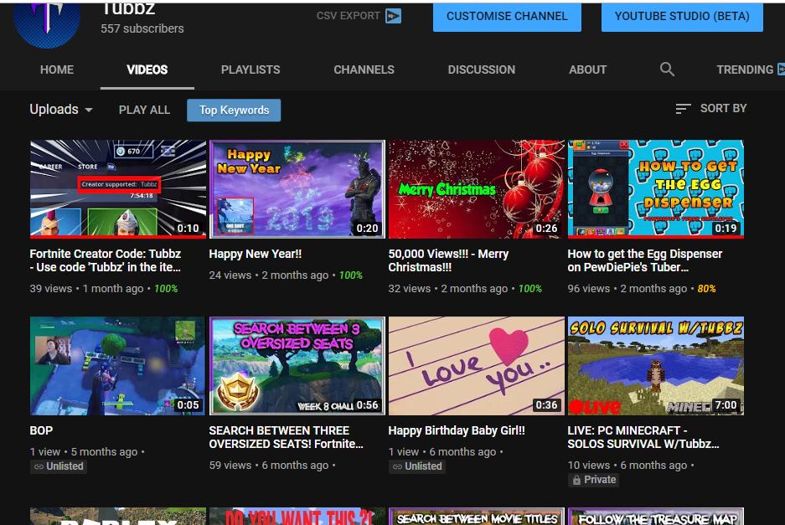Screen dimensions: 785x525
Task: Click the Unlisted badge under BOP
Action: [x=59, y=466]
